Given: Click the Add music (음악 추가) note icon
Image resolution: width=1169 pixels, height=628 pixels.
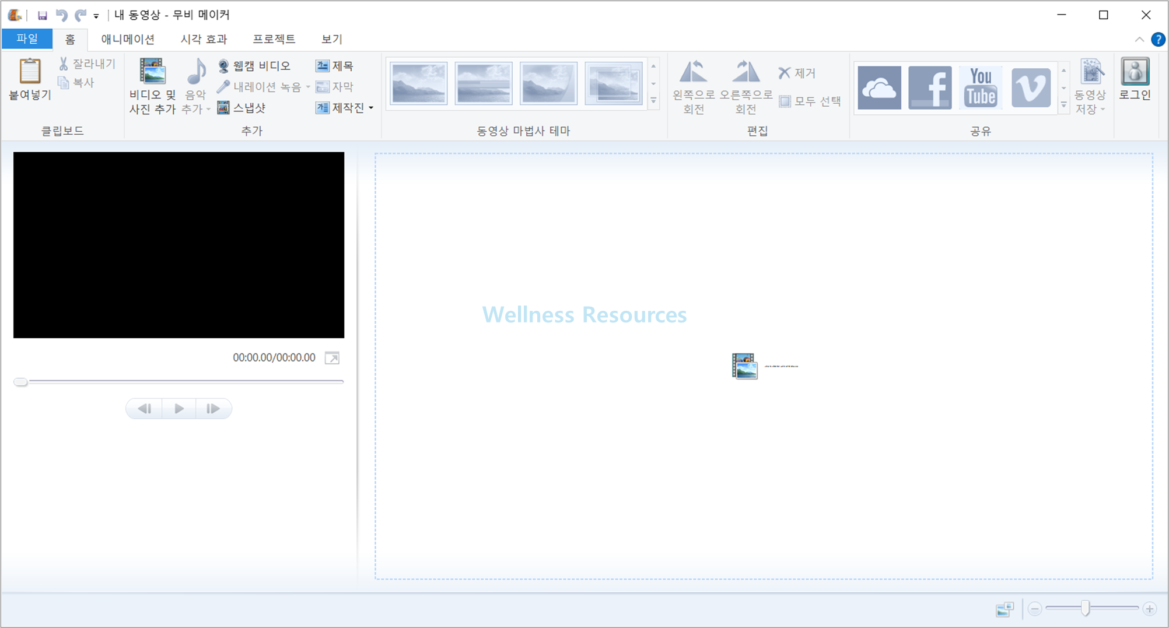Looking at the screenshot, I should pyautogui.click(x=196, y=72).
